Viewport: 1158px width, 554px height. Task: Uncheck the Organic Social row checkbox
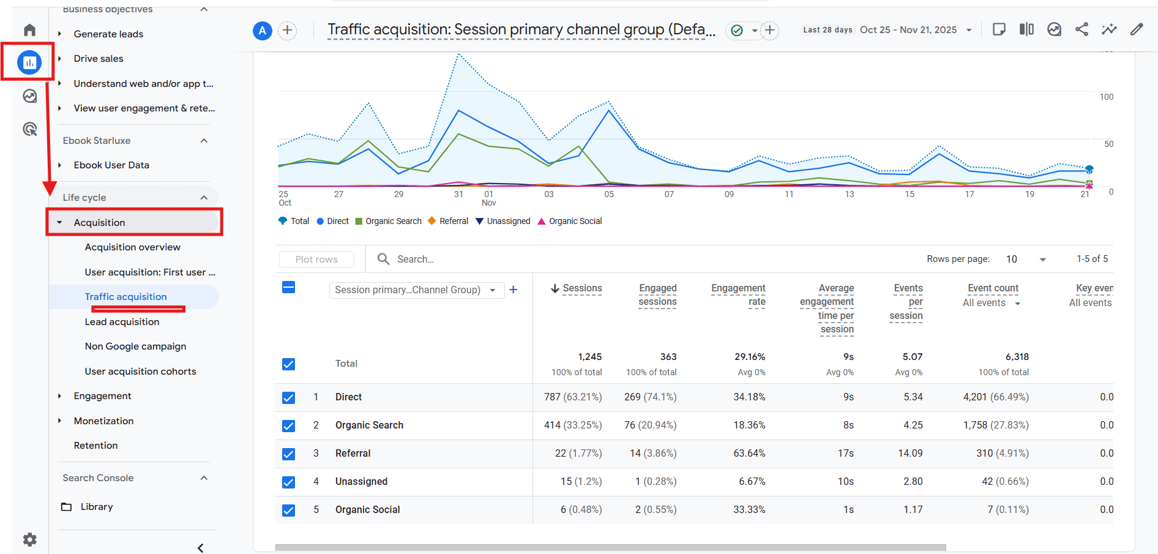pos(288,510)
